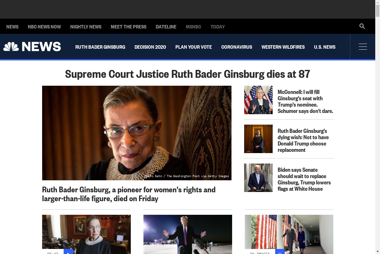The height and width of the screenshot is (254, 380).
Task: Select Western Wildfires section
Action: 283,47
